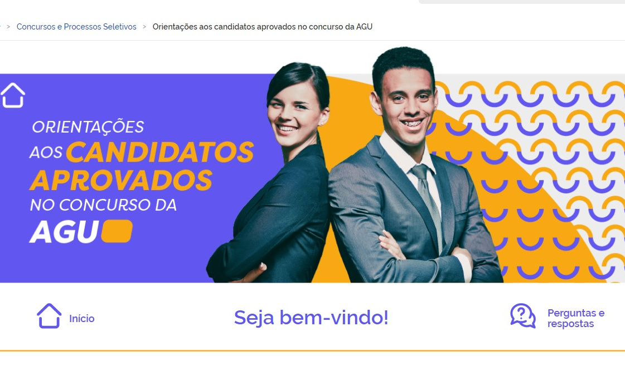Click the CANDIDATOS APROVADOS banner headline
625x375 pixels.
pyautogui.click(x=142, y=166)
